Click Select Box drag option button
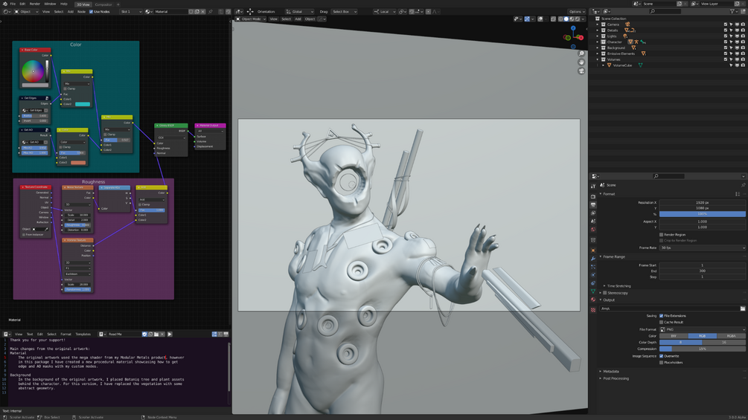Image resolution: width=748 pixels, height=420 pixels. tap(345, 11)
